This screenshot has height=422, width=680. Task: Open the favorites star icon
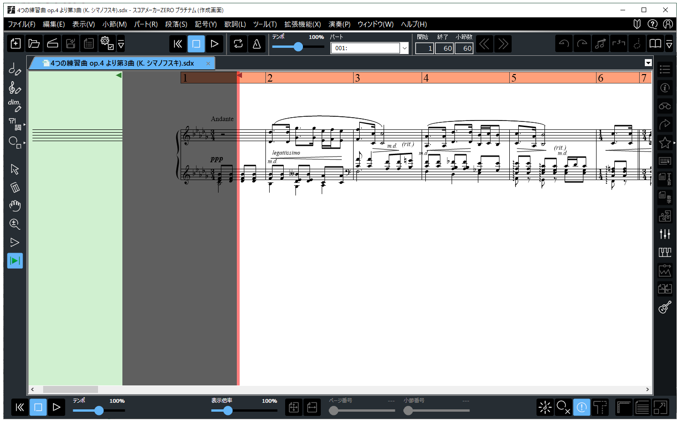[665, 143]
